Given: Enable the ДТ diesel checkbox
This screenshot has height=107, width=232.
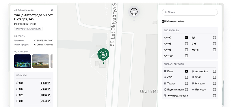Looking at the screenshot, I should (214, 38).
